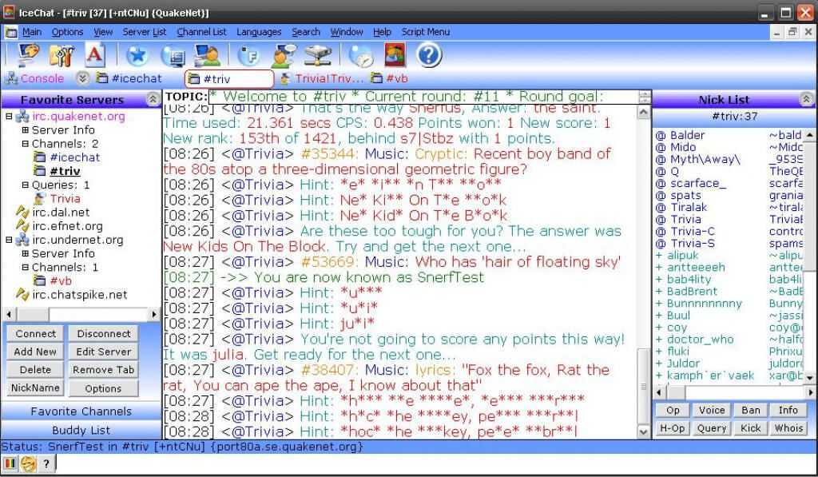
Task: Collapse the Channels: 2 node
Action: [25, 144]
